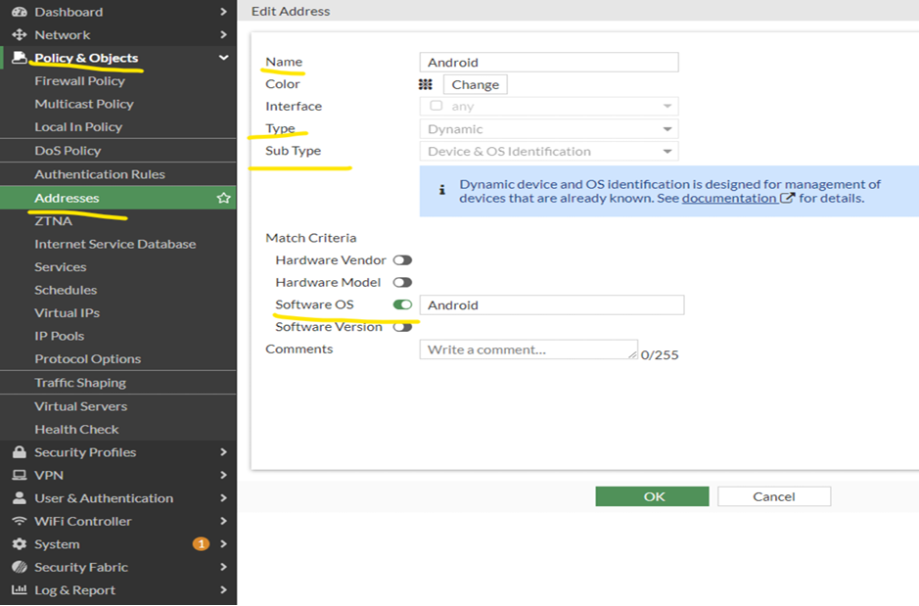The image size is (919, 606).
Task: Expand the Dashboard menu chevron
Action: click(223, 12)
